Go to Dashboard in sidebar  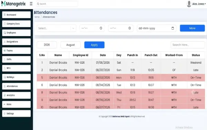(x=16, y=15)
